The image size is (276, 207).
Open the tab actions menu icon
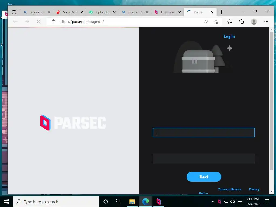[14, 12]
